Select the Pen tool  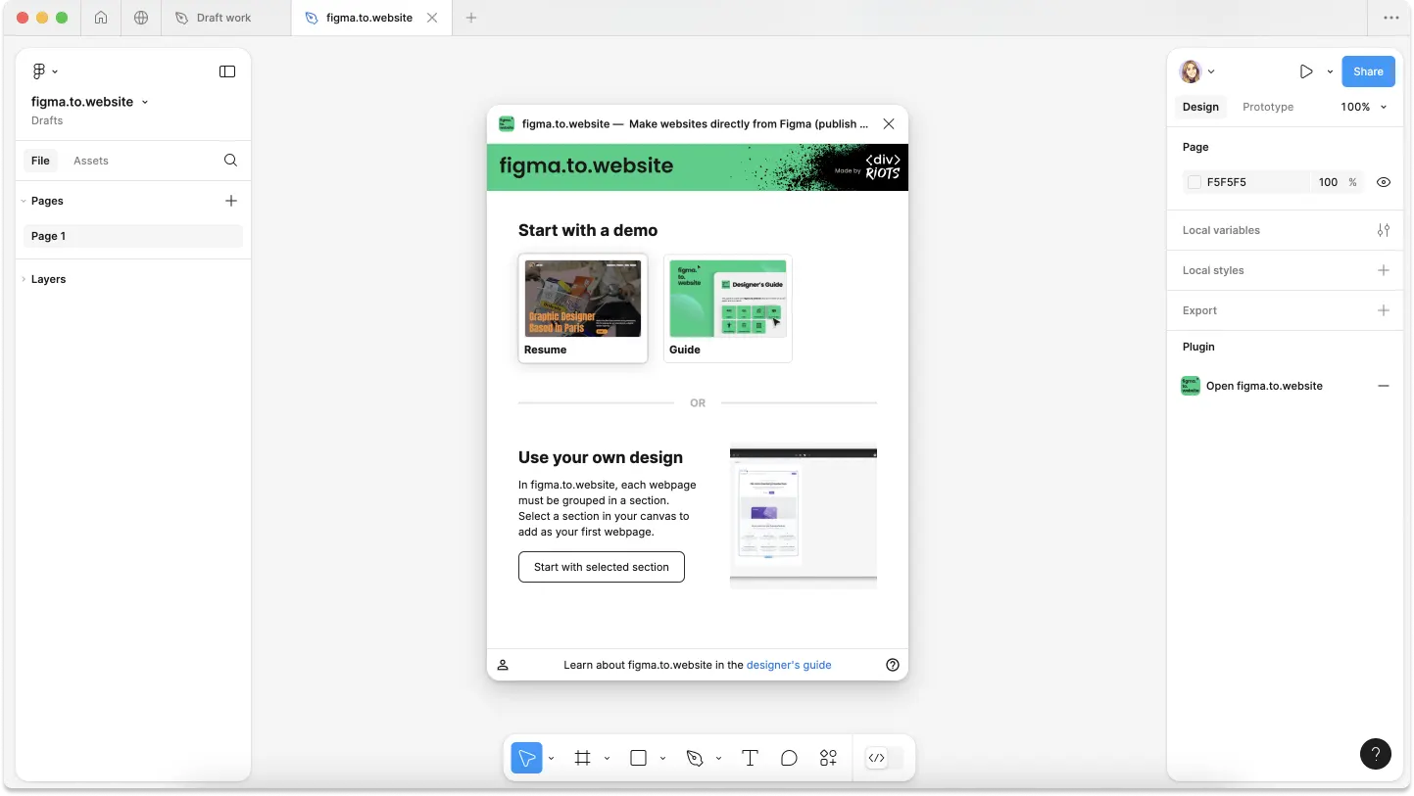[x=695, y=758]
